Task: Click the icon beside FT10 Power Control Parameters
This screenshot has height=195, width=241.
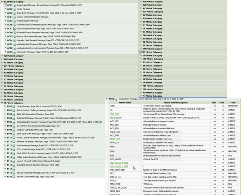Action: [x=14, y=138]
